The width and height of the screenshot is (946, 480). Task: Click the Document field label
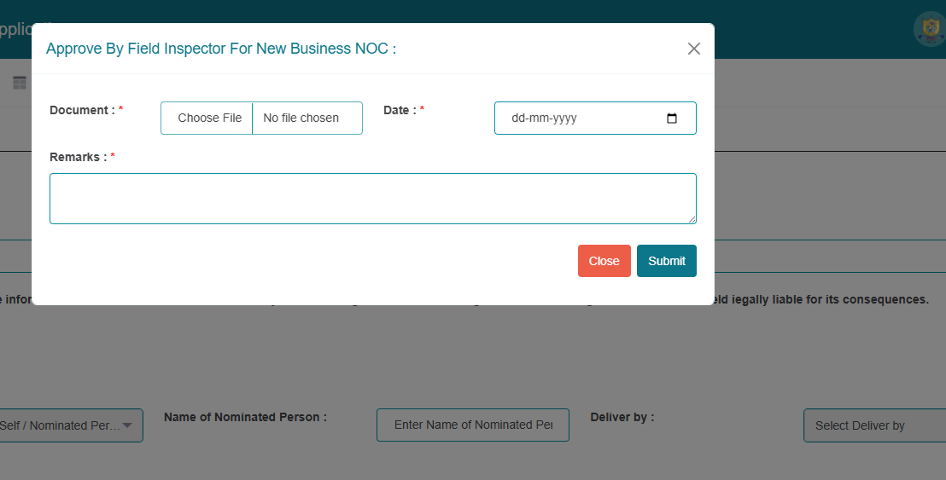(82, 110)
